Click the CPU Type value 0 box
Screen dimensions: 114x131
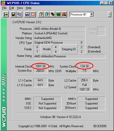(x=81, y=43)
